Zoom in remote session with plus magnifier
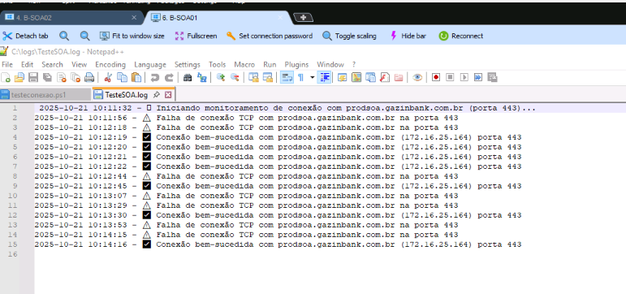Viewport: 626px width, 294px height. click(64, 36)
